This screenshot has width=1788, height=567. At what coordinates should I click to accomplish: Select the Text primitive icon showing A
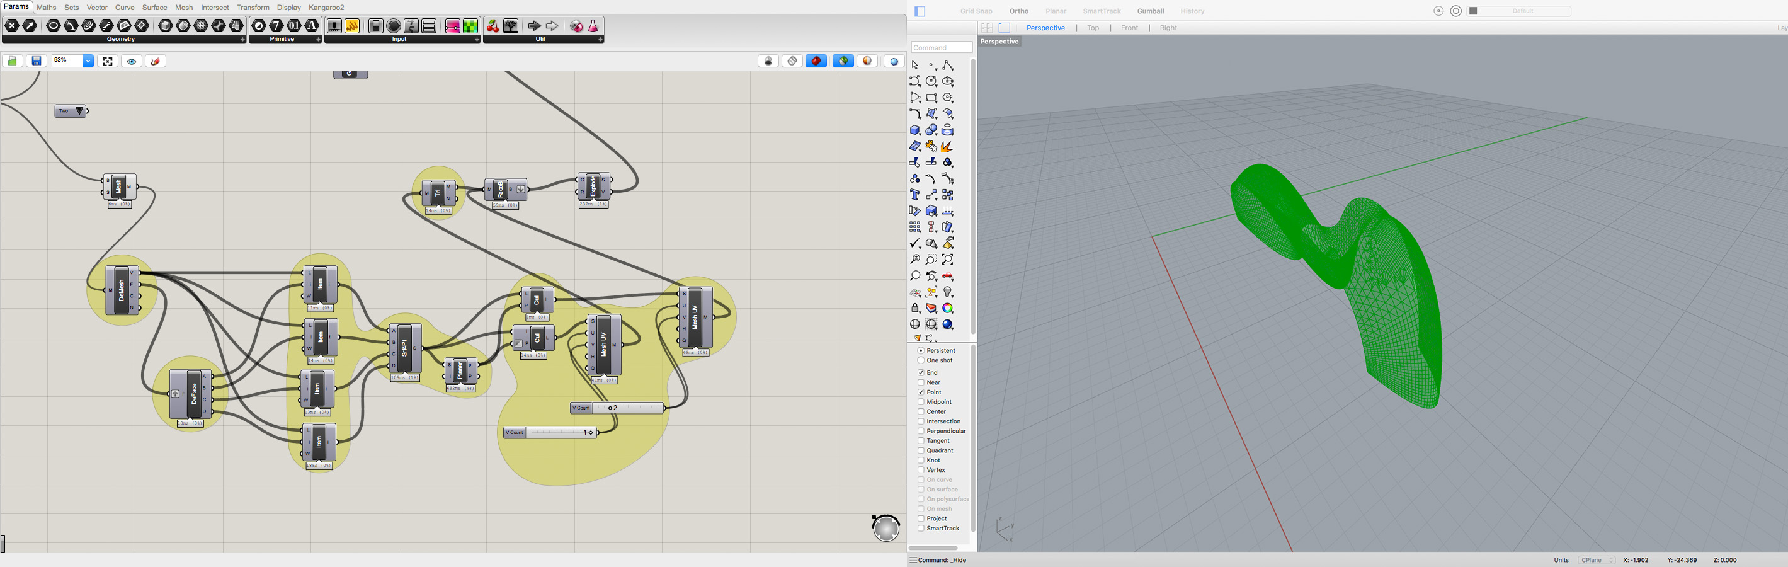tap(312, 26)
